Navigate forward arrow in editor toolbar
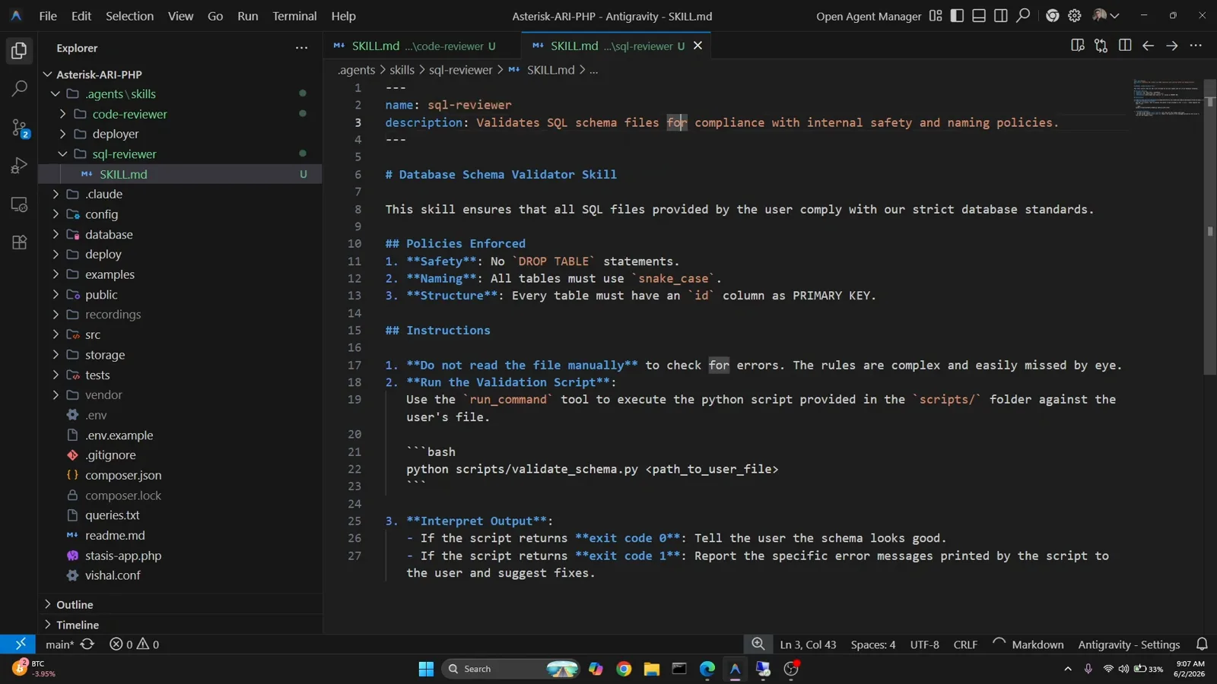1217x684 pixels. click(x=1172, y=46)
